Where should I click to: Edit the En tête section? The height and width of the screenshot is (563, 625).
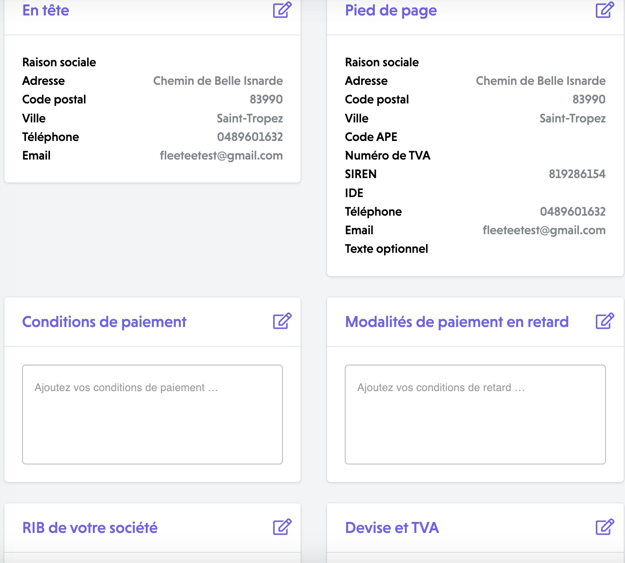(x=282, y=10)
